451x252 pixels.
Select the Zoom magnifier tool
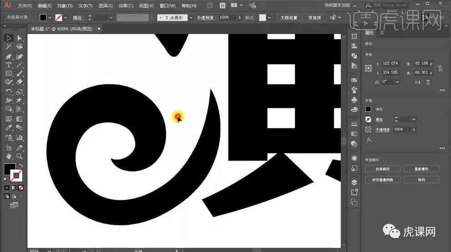coord(19,156)
